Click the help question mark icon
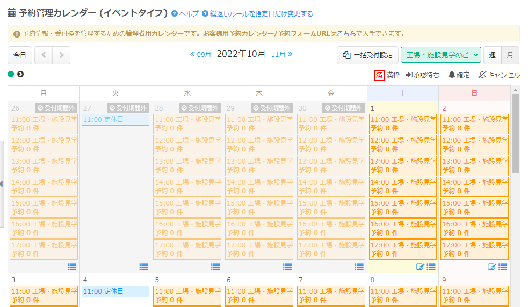This screenshot has width=528, height=307. pyautogui.click(x=174, y=14)
